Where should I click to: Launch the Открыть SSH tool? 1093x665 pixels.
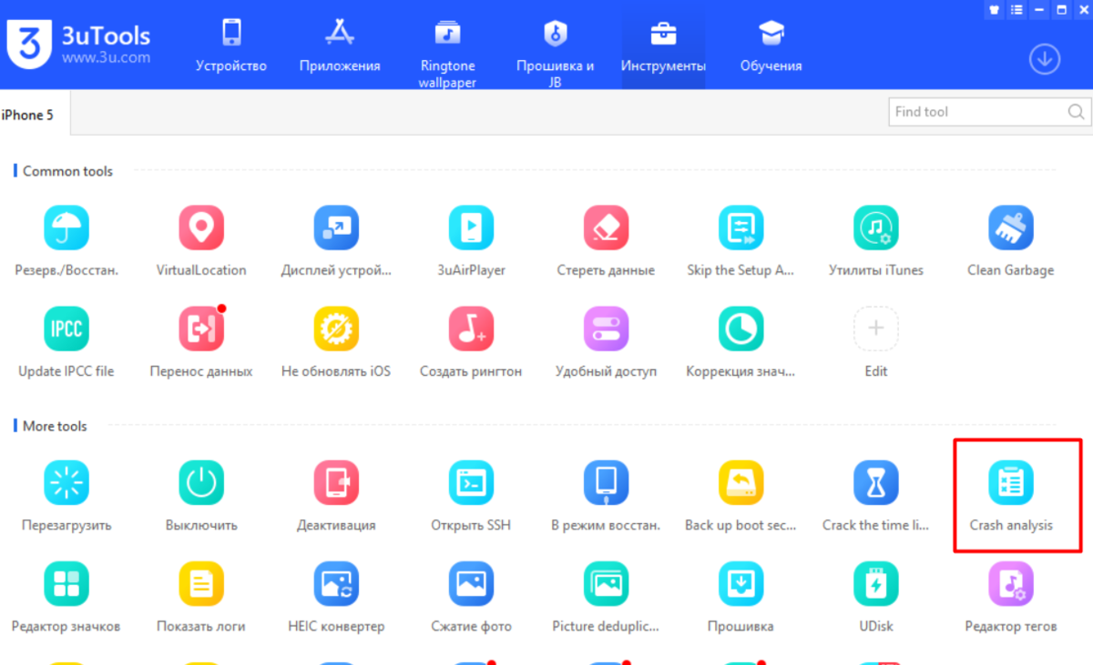(471, 483)
